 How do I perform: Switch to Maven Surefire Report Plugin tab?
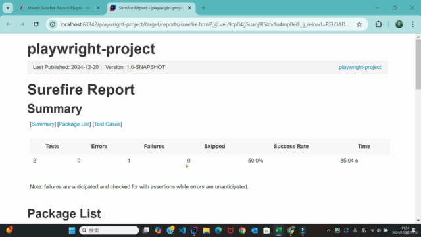[x=59, y=8]
